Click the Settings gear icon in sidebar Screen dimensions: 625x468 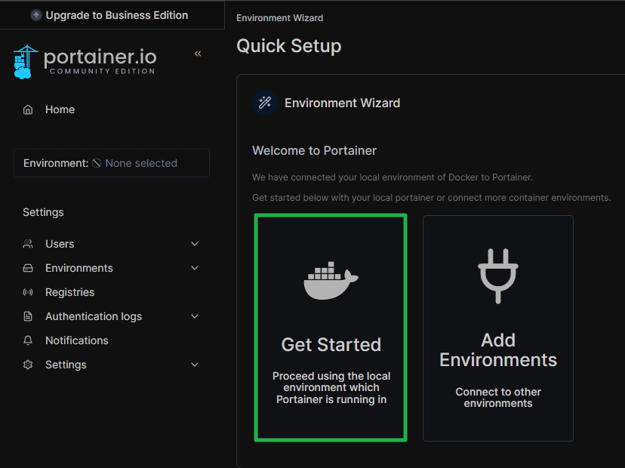(28, 365)
